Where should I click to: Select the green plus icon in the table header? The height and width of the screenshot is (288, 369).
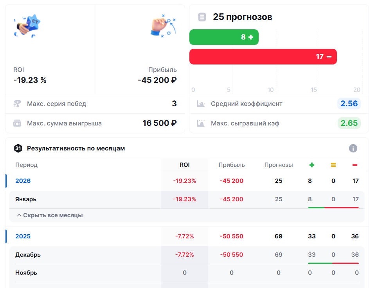click(312, 165)
